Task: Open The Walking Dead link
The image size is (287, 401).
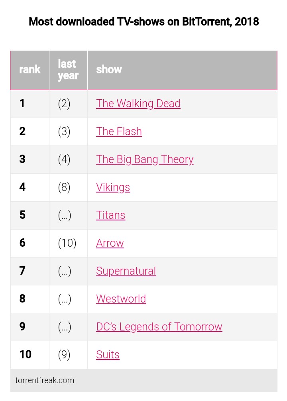Action: click(138, 104)
